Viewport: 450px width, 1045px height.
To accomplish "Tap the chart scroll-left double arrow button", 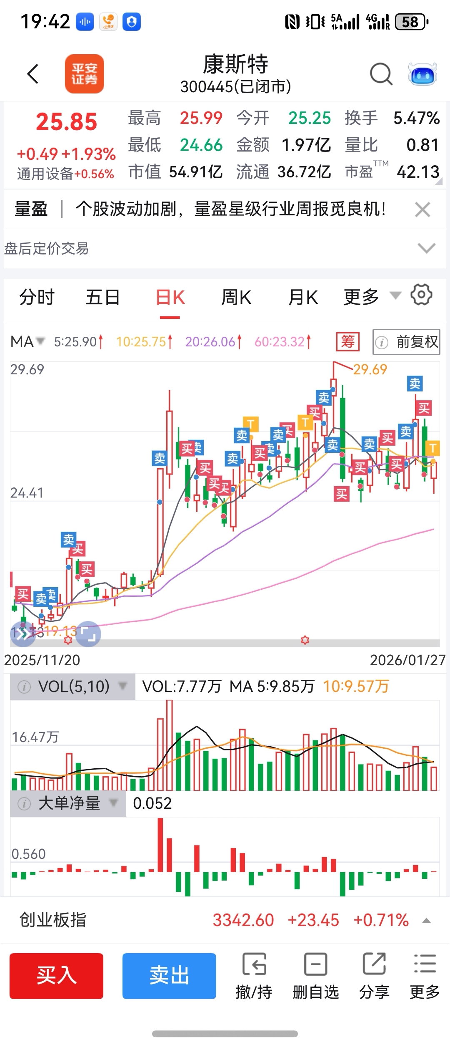I will 22,634.
